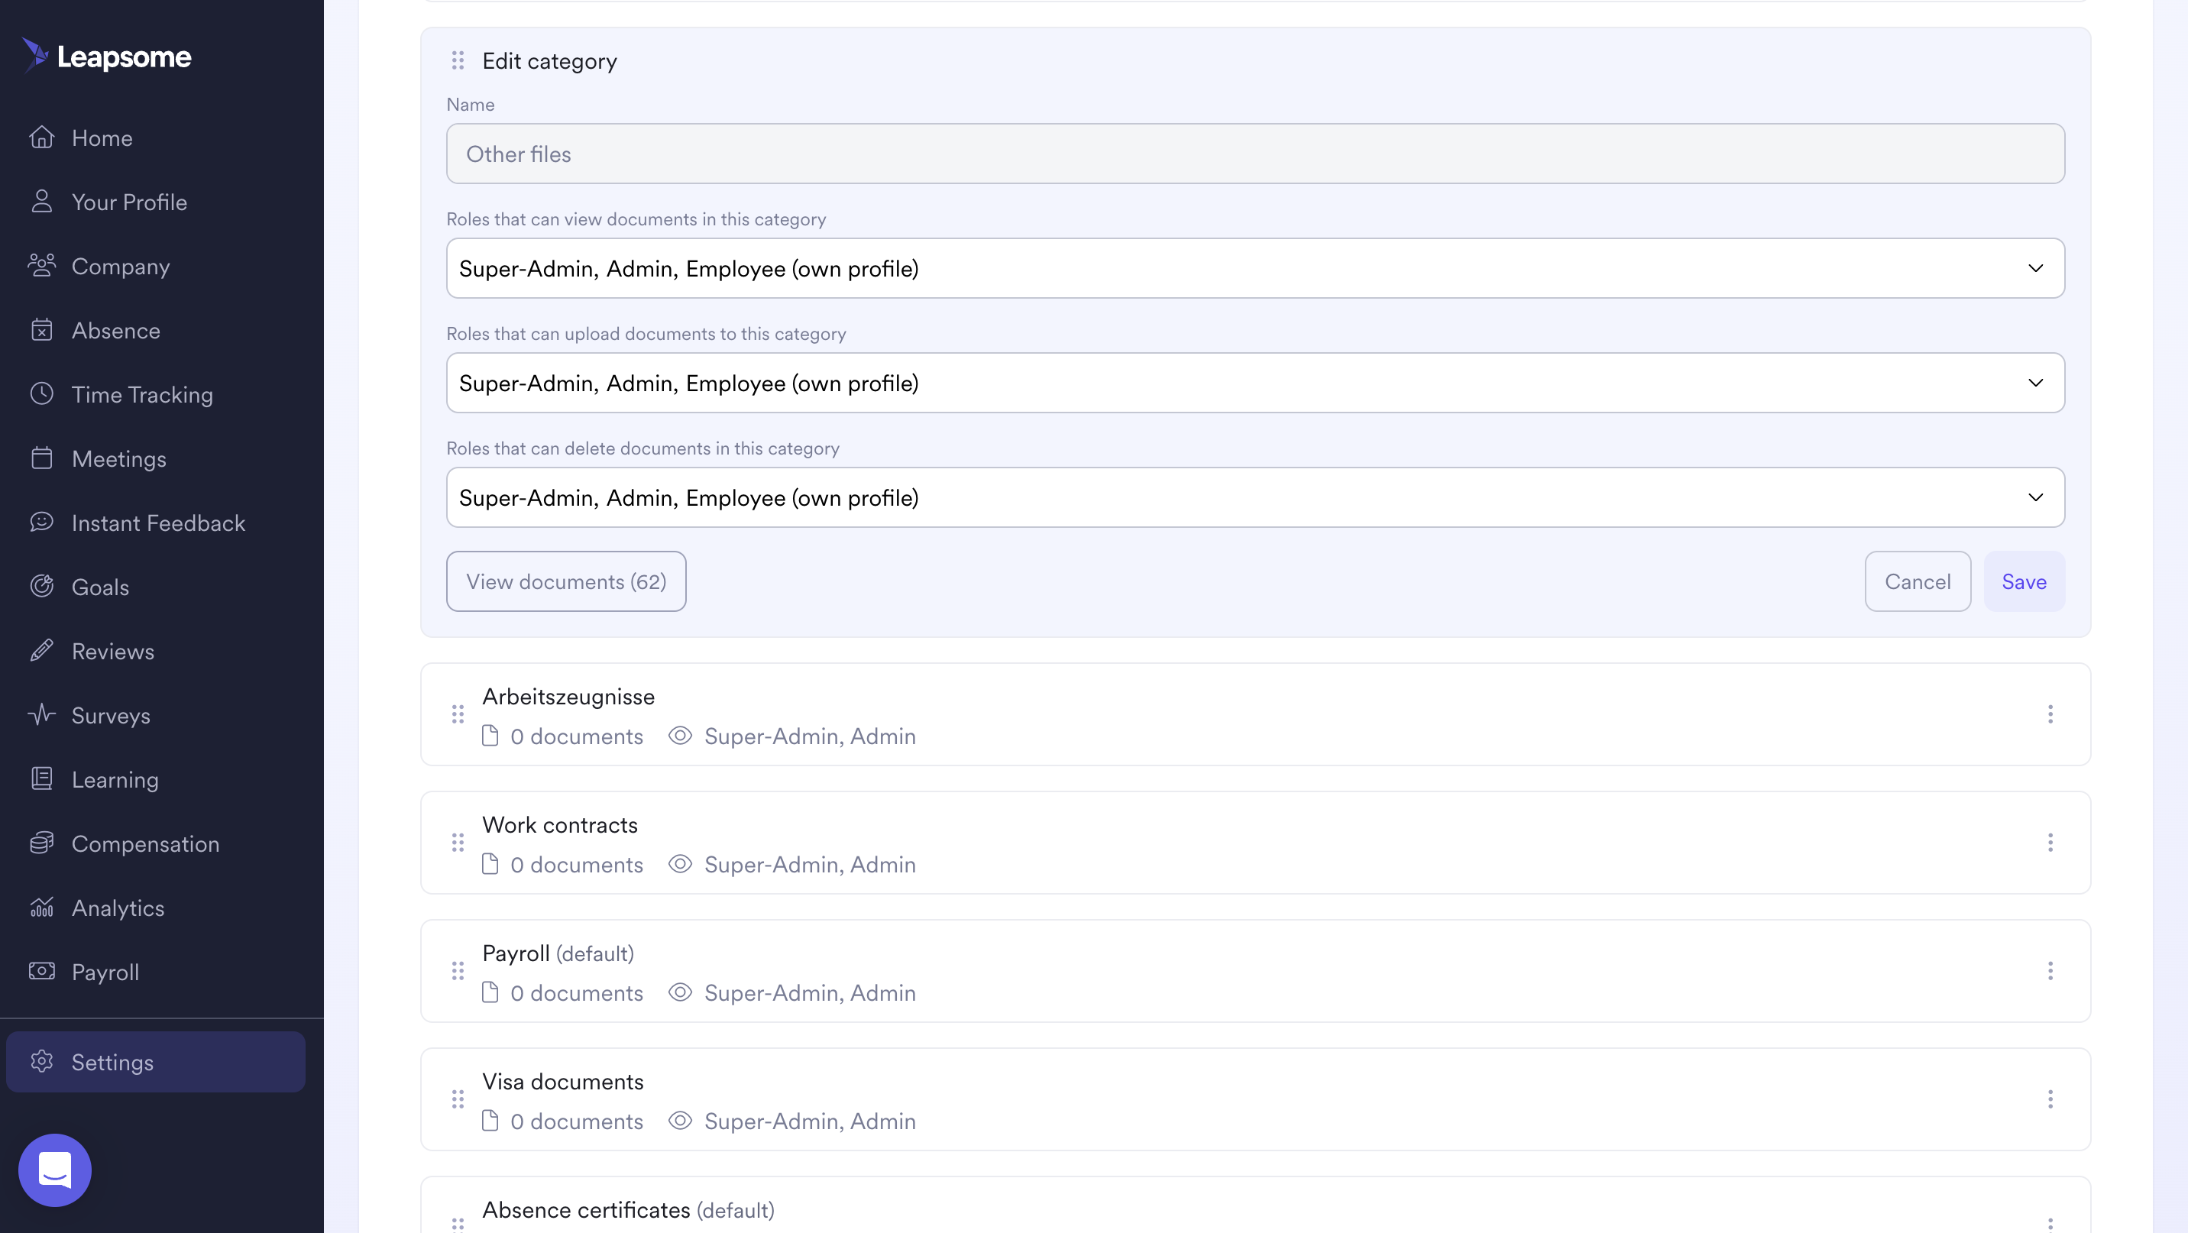This screenshot has height=1233, width=2188.
Task: Open Settings in the sidebar
Action: tap(155, 1061)
